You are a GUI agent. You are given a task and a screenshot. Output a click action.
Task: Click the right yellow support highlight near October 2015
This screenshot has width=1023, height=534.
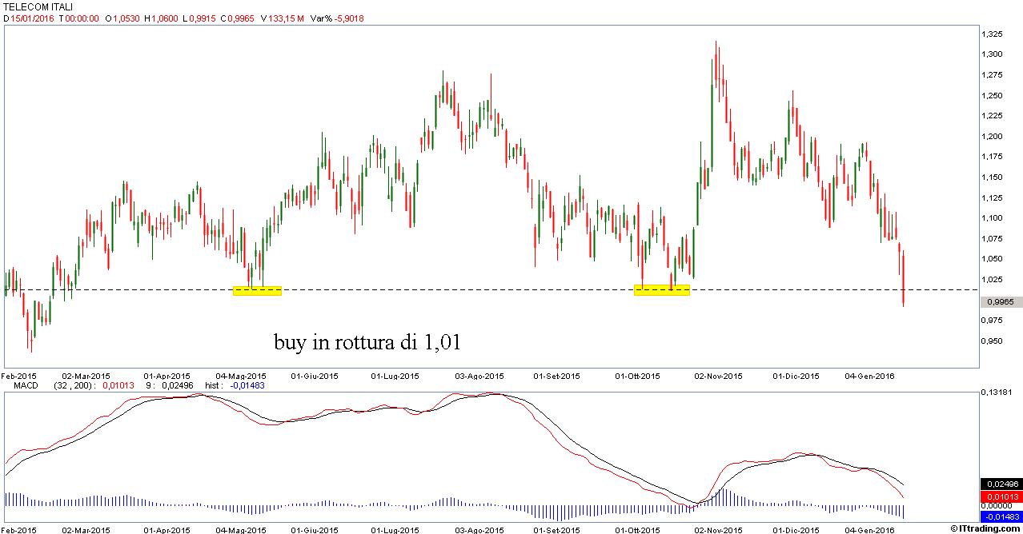click(x=661, y=290)
